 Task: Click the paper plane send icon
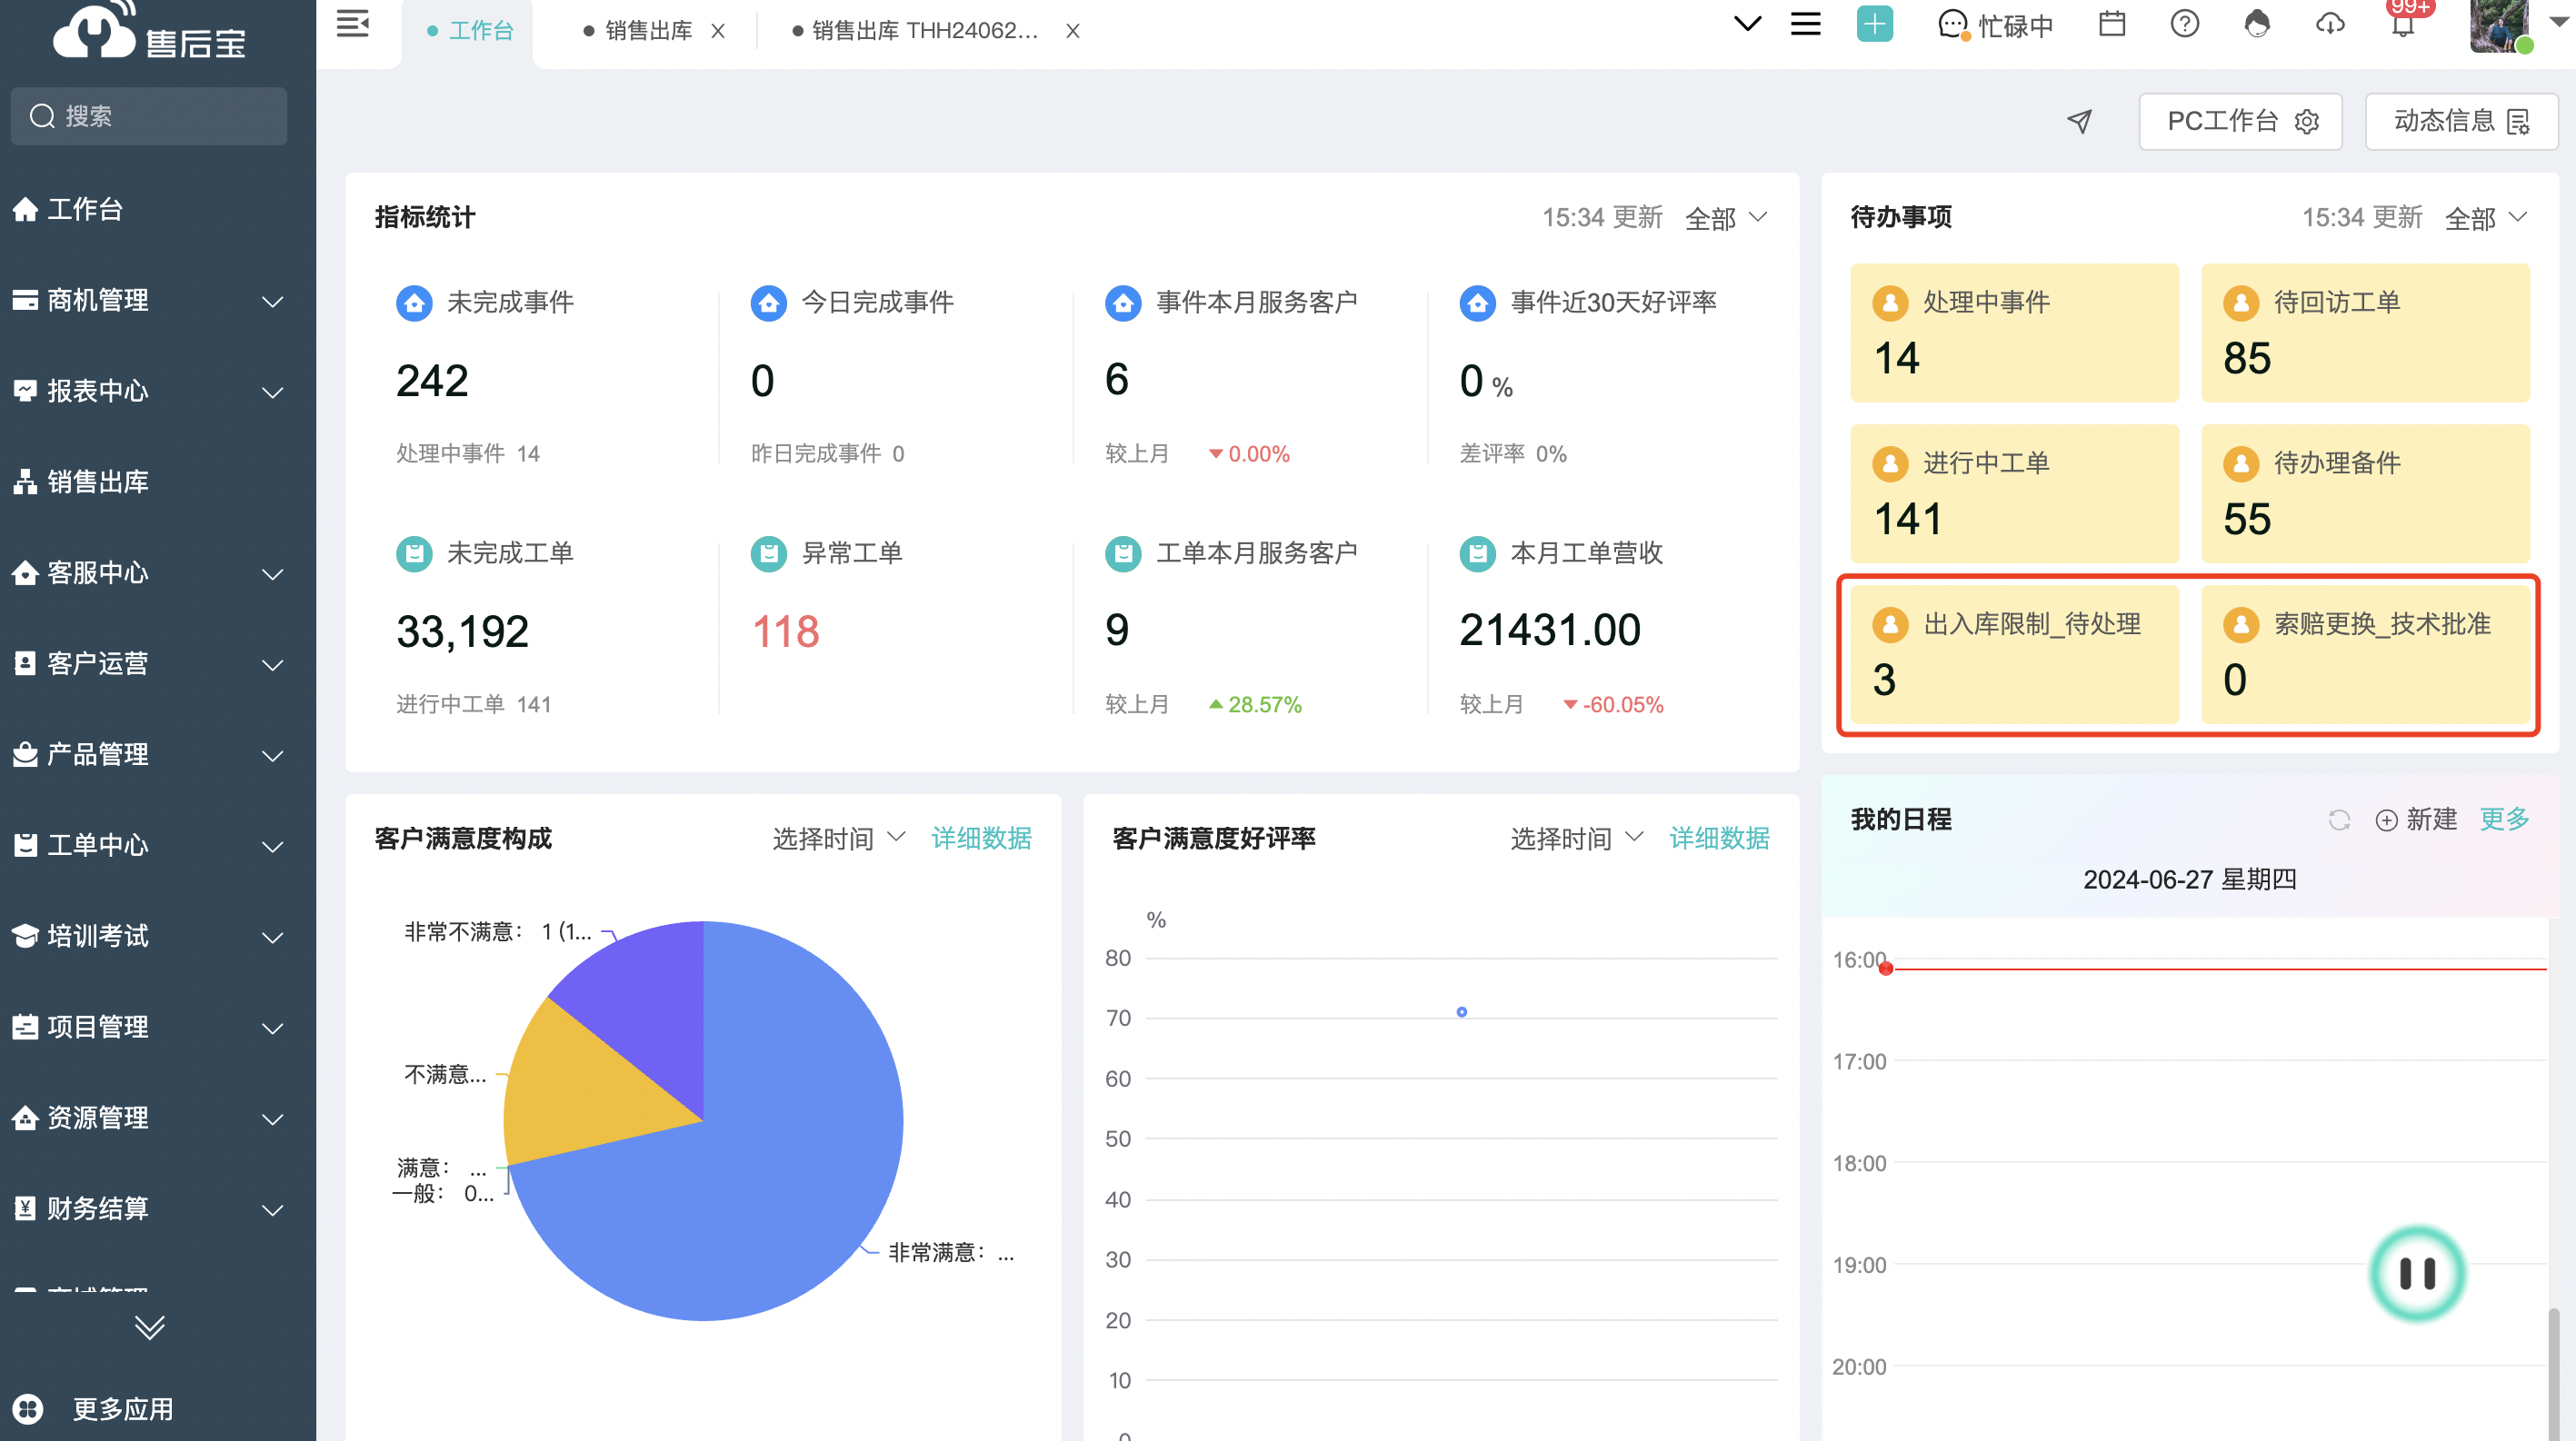[2079, 122]
